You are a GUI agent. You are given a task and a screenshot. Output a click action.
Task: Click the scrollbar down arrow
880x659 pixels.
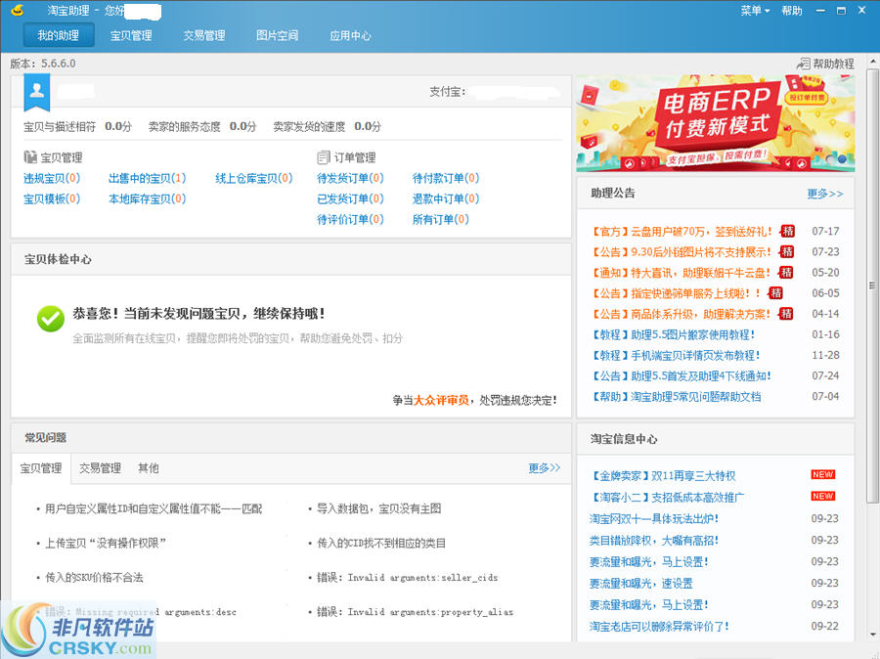click(873, 636)
